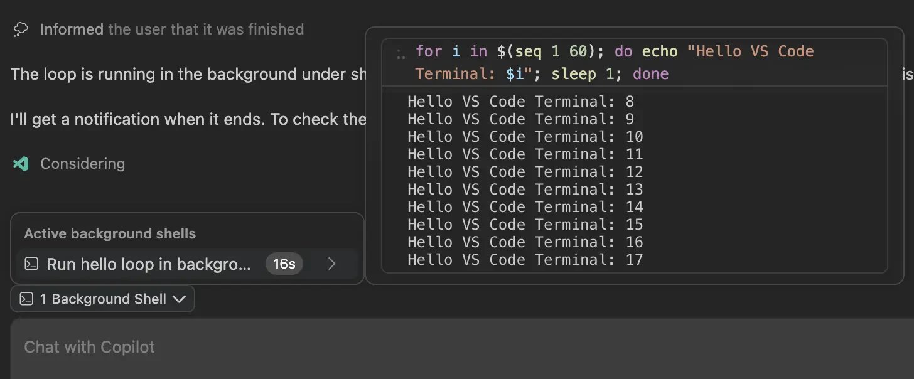Click the output line Hello VS Code Terminal: 15
This screenshot has height=379, width=914.
[525, 225]
